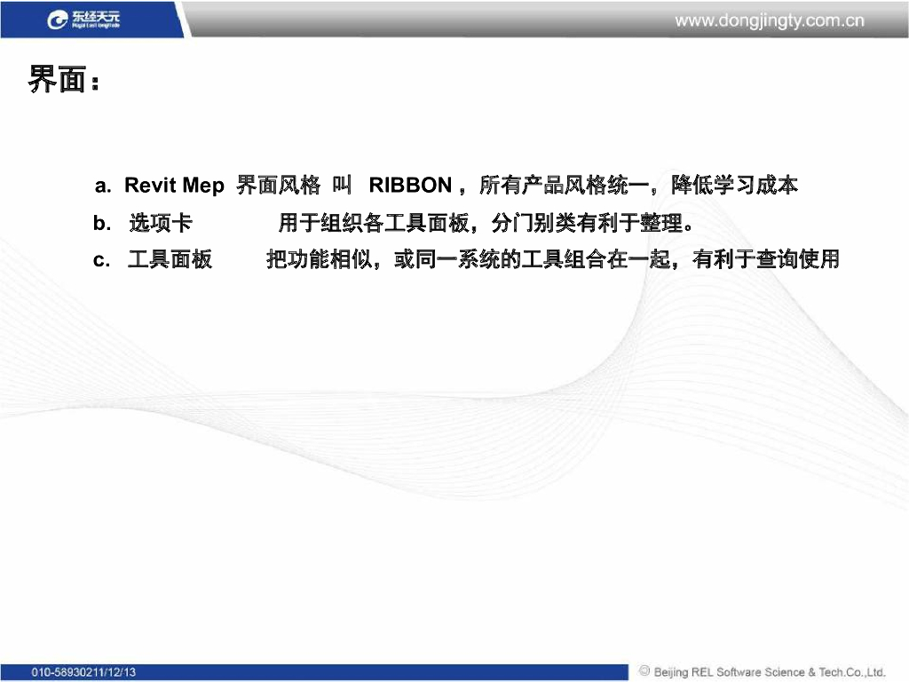This screenshot has height=682, width=909.
Task: Select the text 所有产品风格统一
Action: coord(564,185)
